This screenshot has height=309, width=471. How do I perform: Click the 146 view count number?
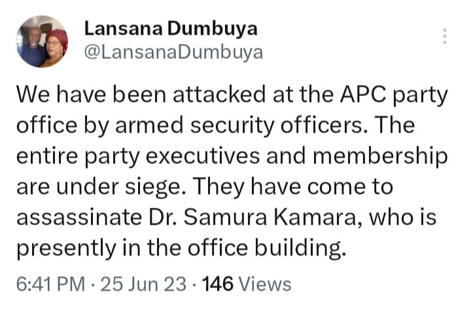[x=218, y=284]
